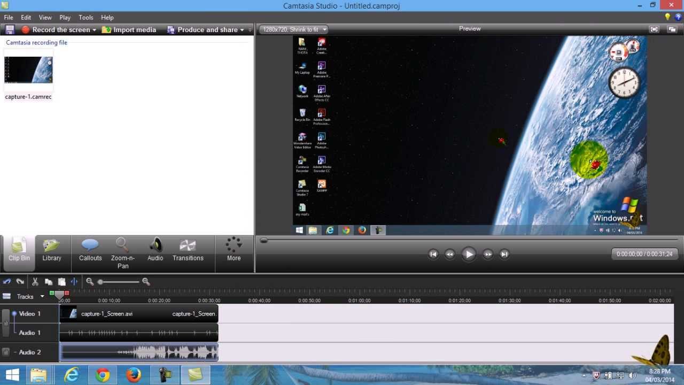Viewport: 684px width, 385px height.
Task: Click the full screen preview icon
Action: tap(654, 29)
